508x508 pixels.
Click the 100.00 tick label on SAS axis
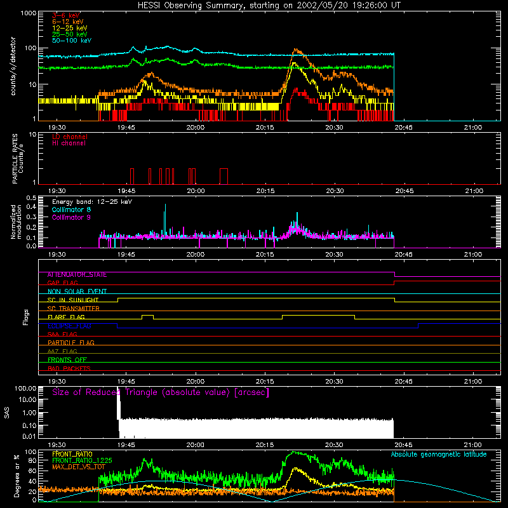coord(25,388)
